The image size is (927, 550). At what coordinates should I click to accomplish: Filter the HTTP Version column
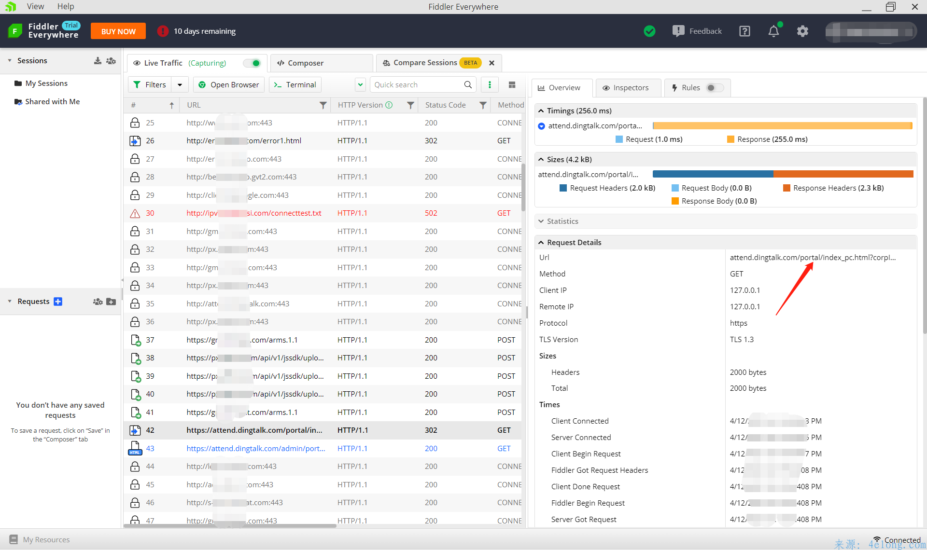[410, 105]
